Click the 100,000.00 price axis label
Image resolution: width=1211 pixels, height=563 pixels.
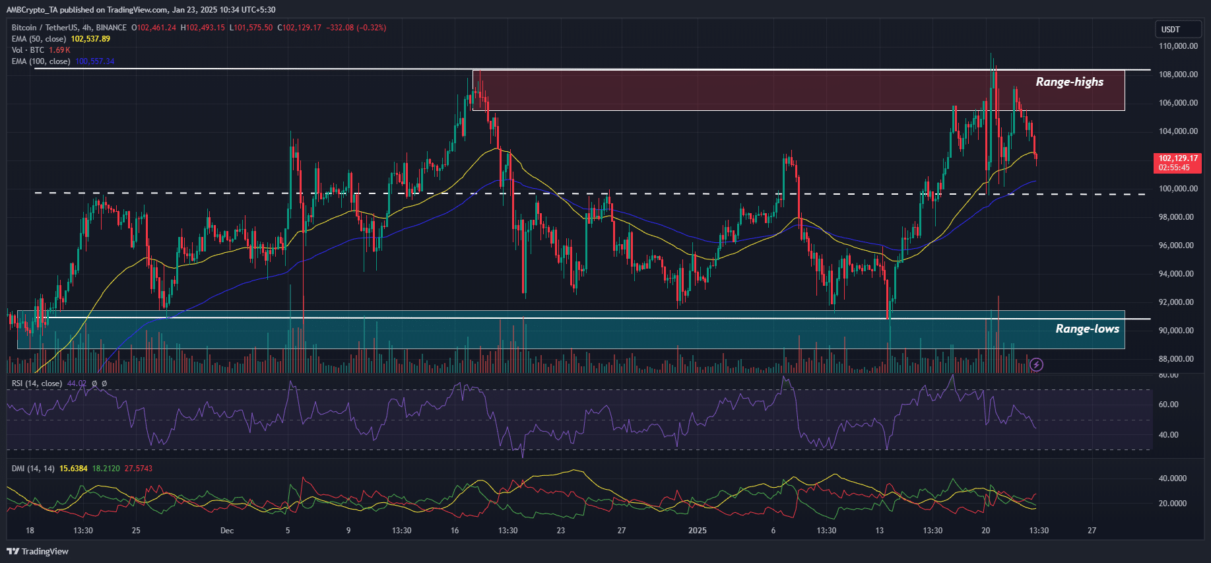pos(1178,189)
